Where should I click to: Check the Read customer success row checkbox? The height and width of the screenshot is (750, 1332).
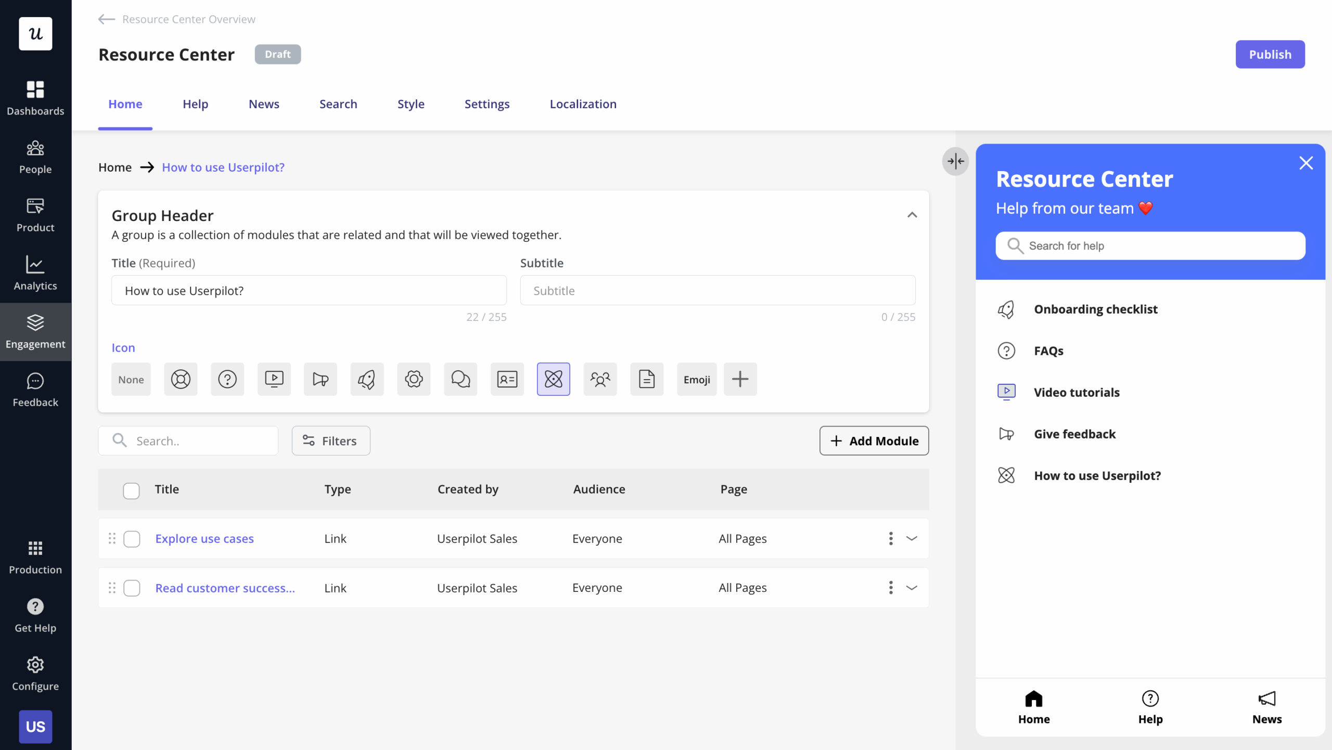(132, 588)
